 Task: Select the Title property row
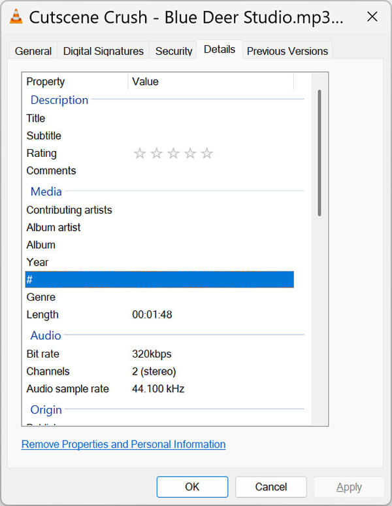[159, 118]
